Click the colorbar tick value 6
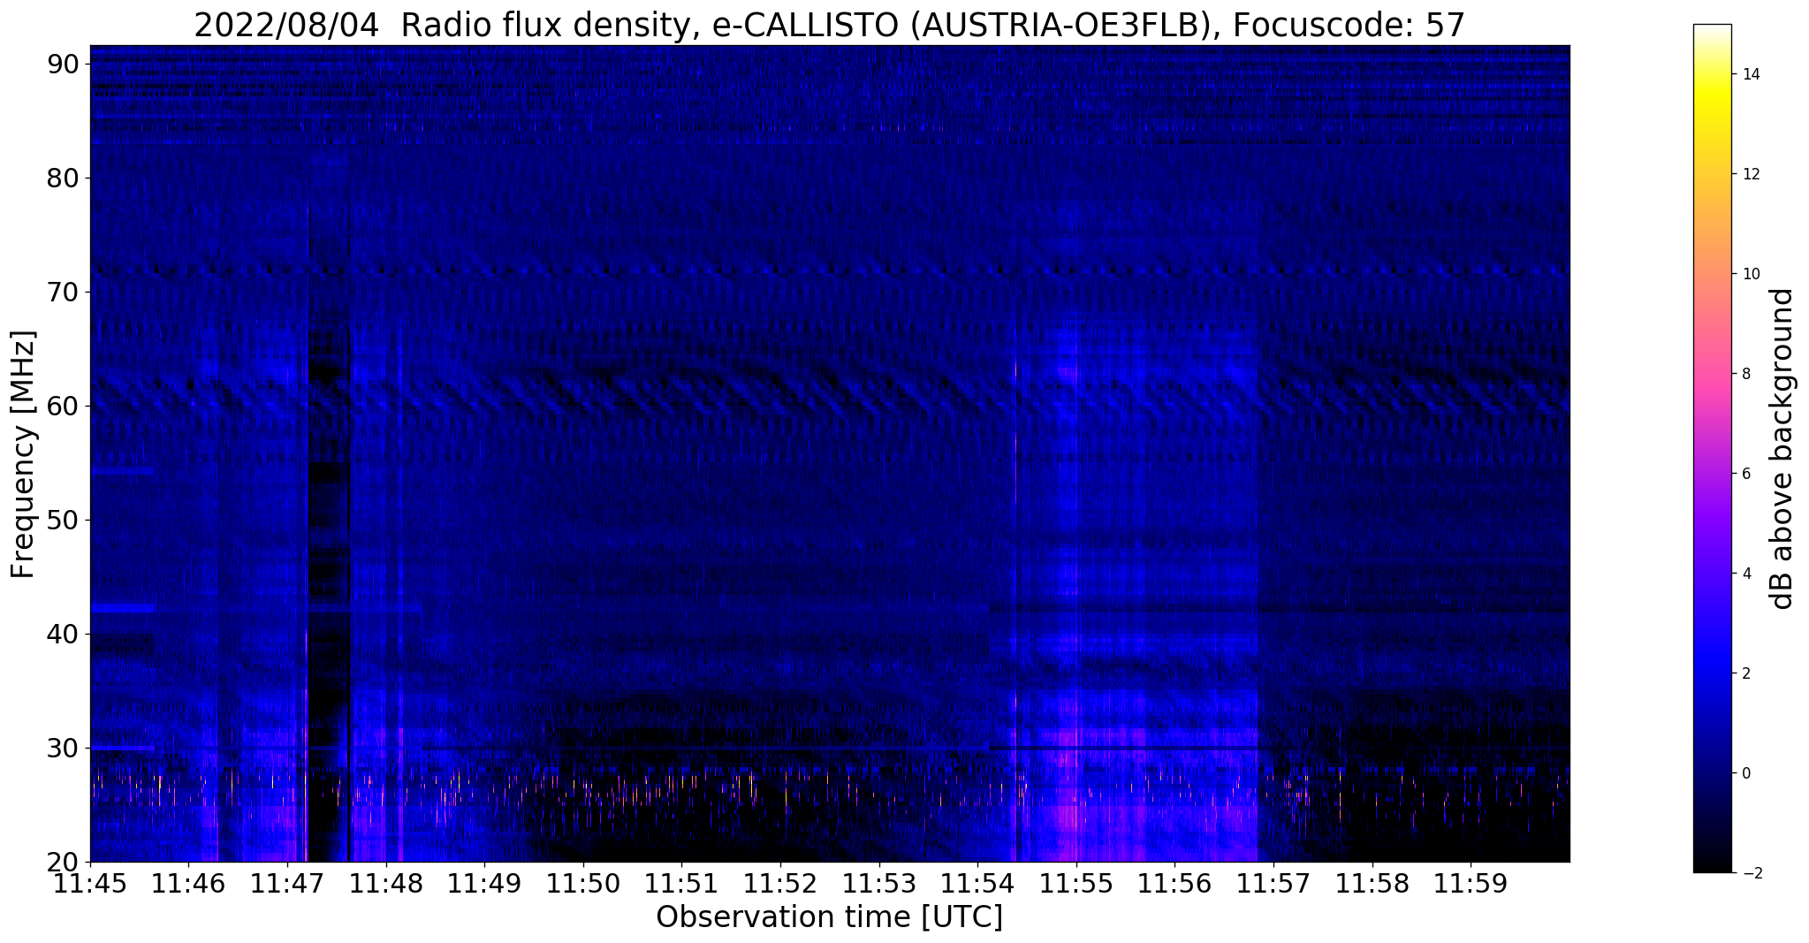Image resolution: width=1809 pixels, height=943 pixels. pos(1744,474)
